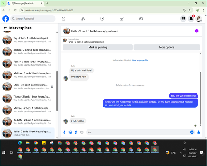Viewport: 207px width, 166px height.
Task: Bookmark this page with the star icon
Action: (190, 10)
